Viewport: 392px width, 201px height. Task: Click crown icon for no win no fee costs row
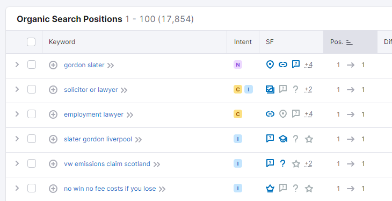coord(270,188)
